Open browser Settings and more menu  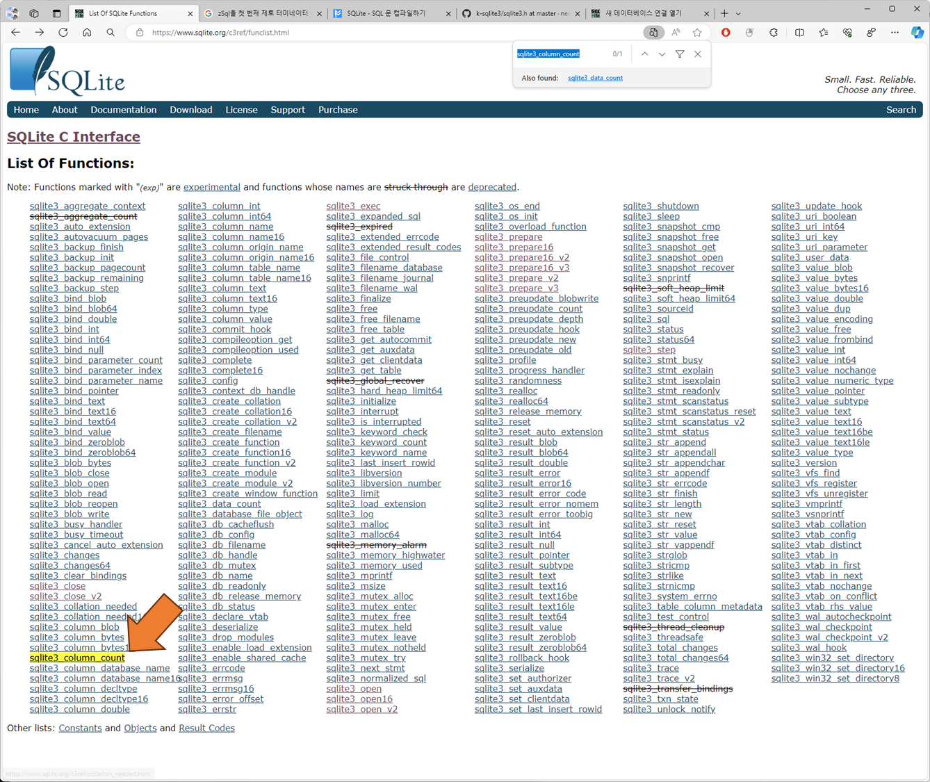pos(895,33)
